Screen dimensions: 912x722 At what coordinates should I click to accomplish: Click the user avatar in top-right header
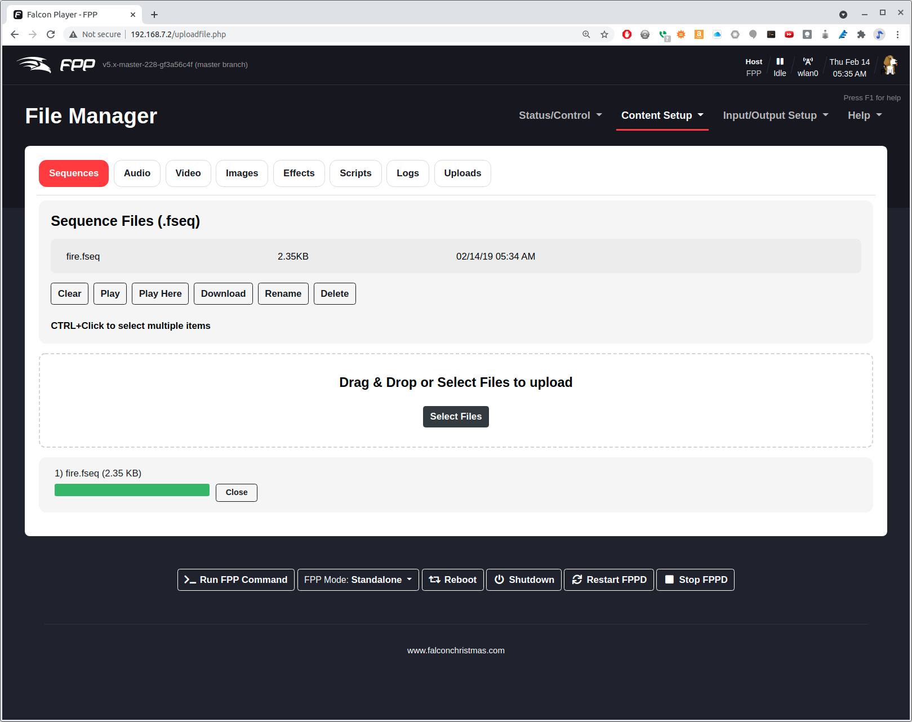coord(890,65)
